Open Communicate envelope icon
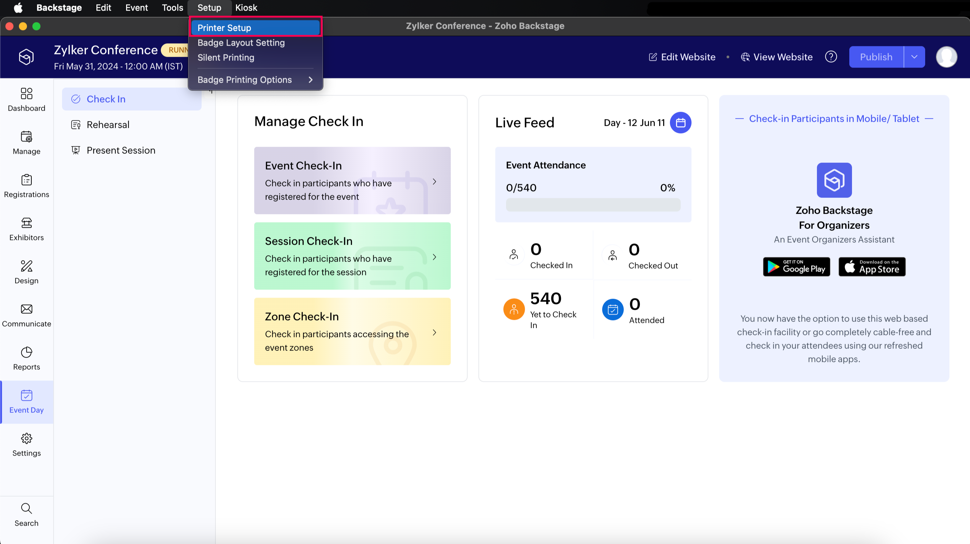 pyautogui.click(x=26, y=309)
